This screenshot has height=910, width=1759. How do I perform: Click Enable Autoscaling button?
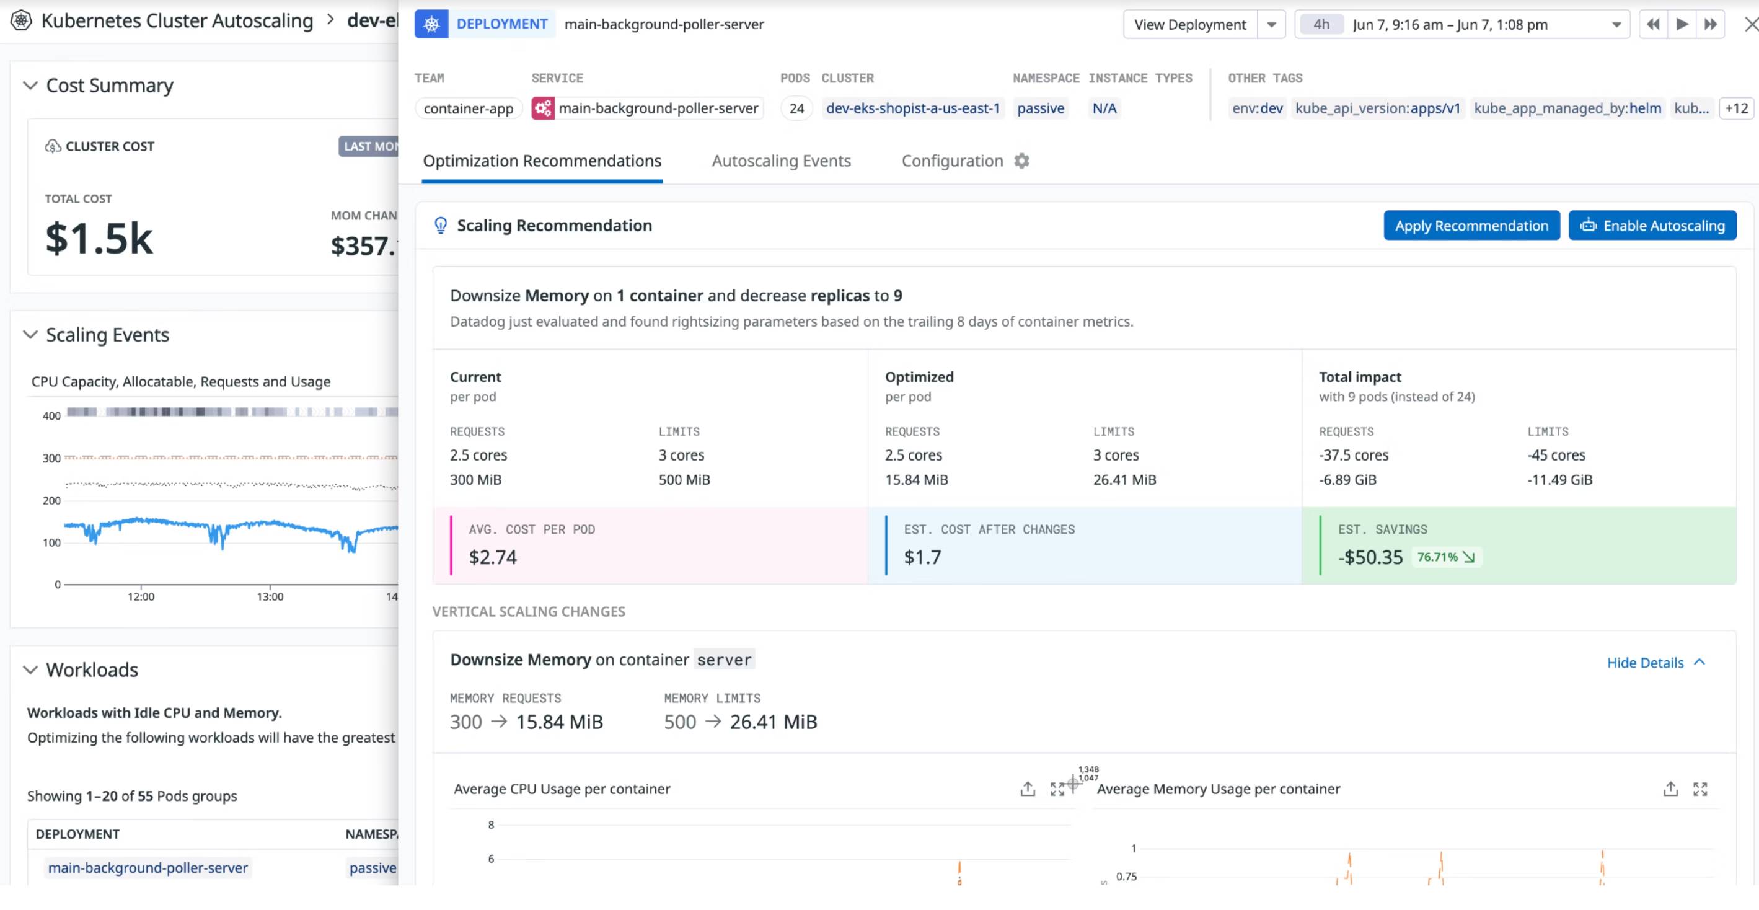coord(1652,226)
